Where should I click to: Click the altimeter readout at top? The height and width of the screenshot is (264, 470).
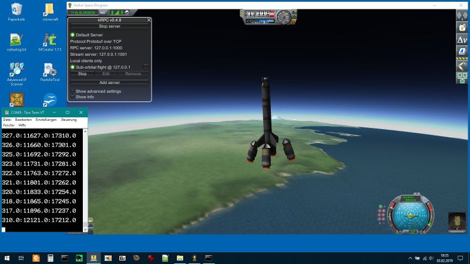pyautogui.click(x=259, y=14)
